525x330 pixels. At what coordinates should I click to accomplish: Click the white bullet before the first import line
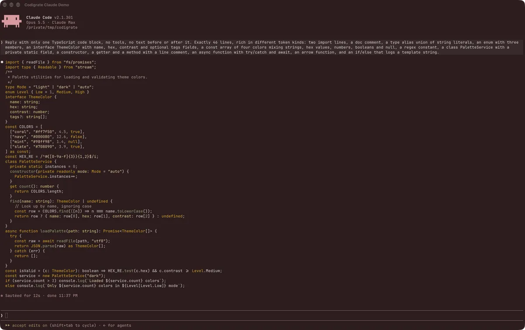click(2, 62)
